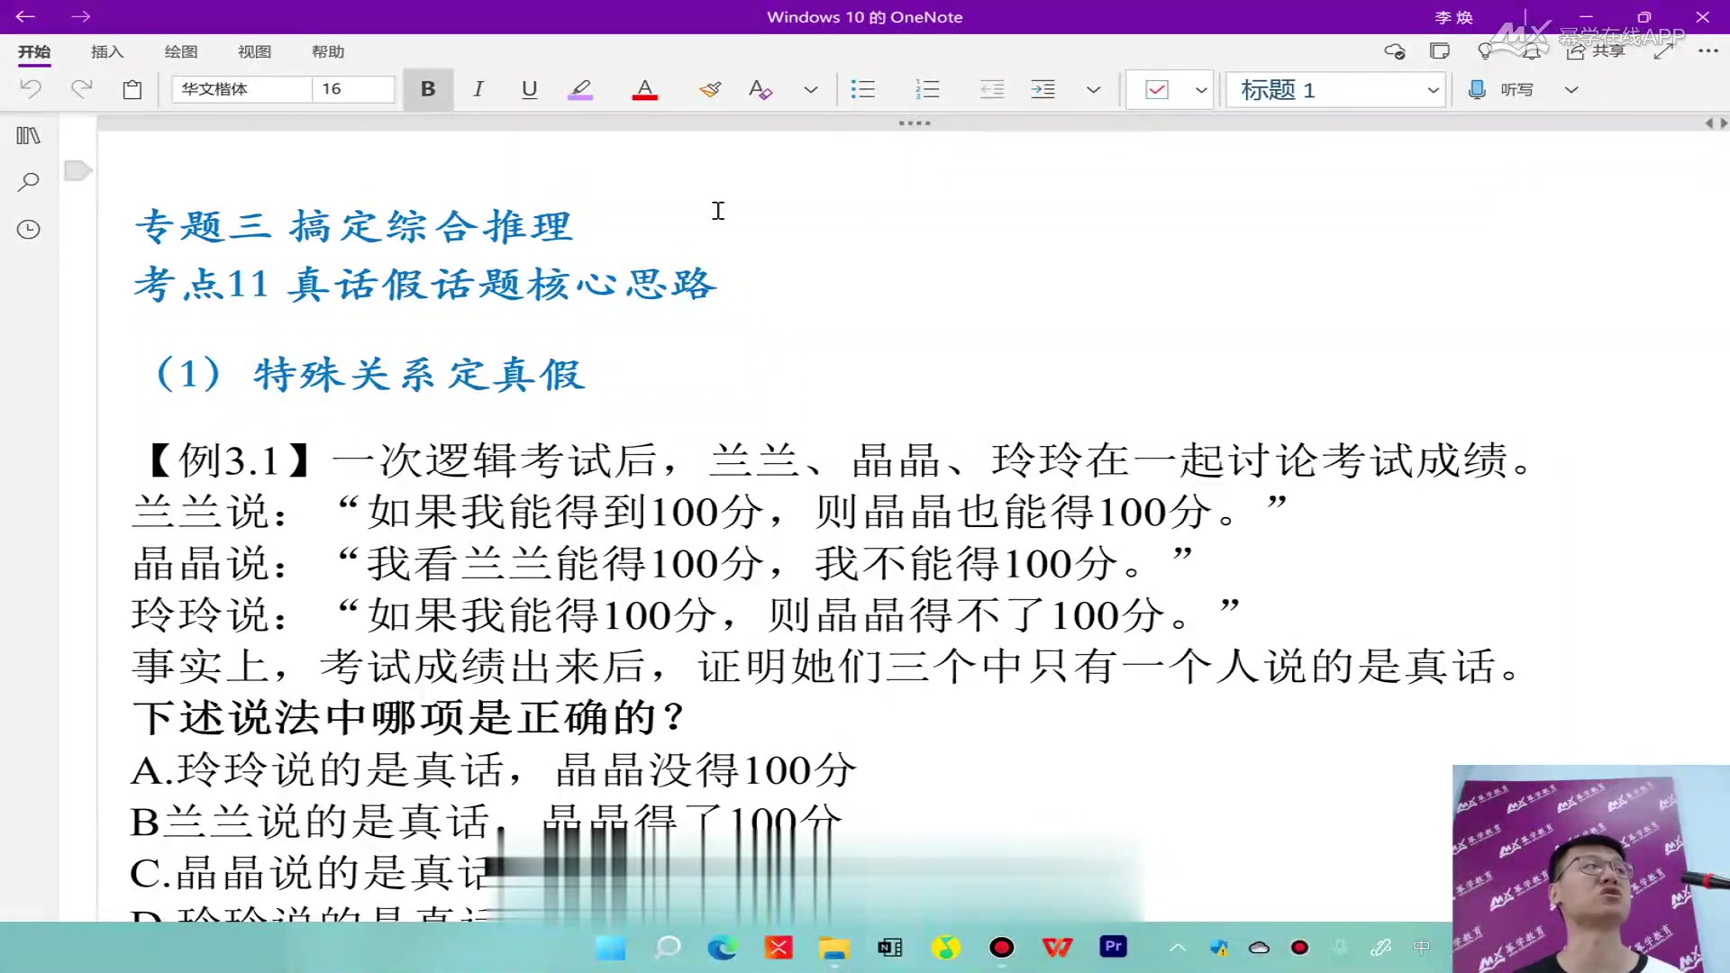Apply the red font color
The image size is (1730, 973).
pyautogui.click(x=644, y=88)
